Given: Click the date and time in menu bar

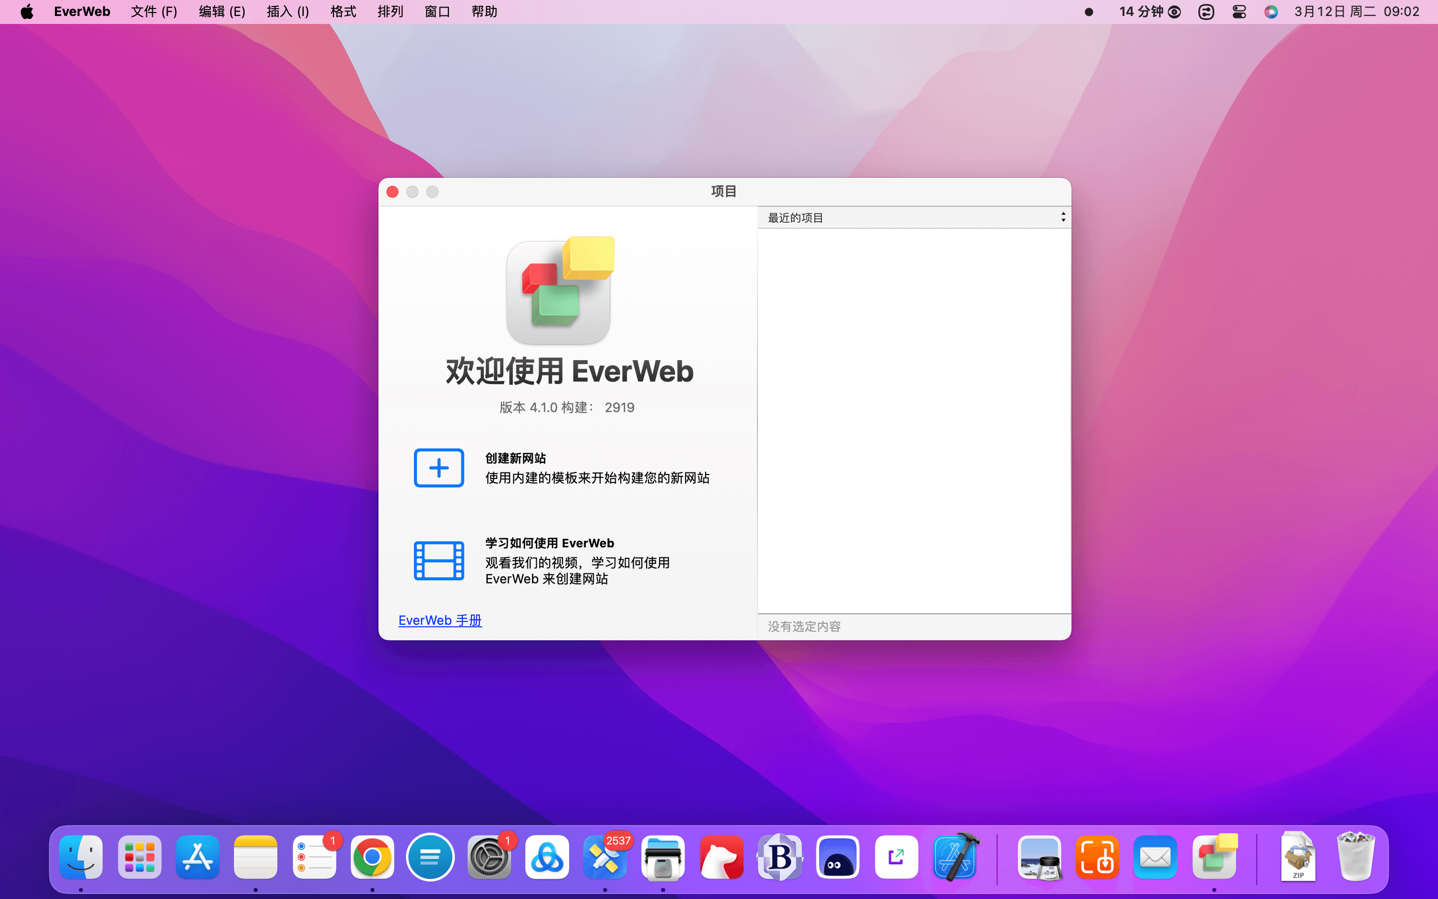Looking at the screenshot, I should pos(1357,11).
